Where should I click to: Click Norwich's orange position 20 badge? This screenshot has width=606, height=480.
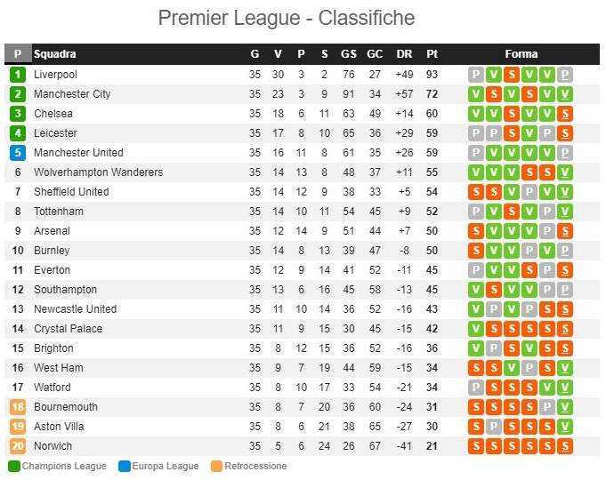click(18, 446)
